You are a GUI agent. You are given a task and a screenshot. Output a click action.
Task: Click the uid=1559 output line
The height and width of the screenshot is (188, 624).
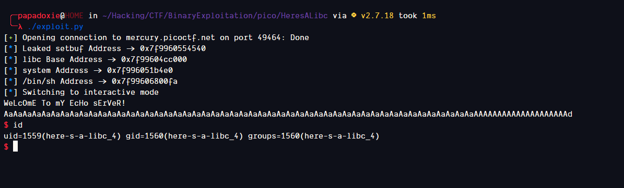tap(192, 136)
